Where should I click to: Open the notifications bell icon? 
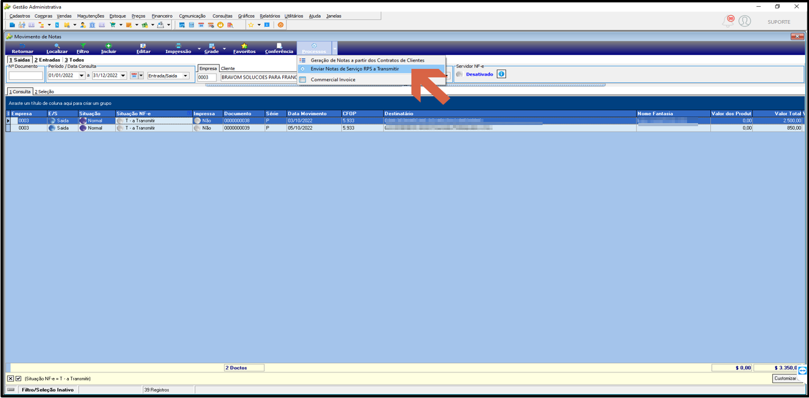coord(729,21)
